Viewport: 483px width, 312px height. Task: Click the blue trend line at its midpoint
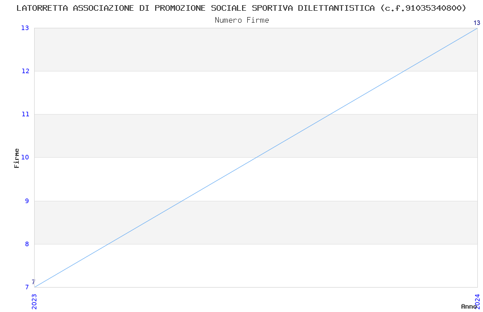[x=256, y=158]
